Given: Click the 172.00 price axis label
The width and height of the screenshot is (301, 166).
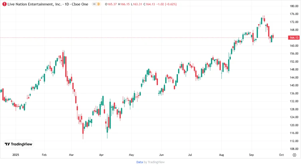Looking at the screenshot, I should [x=294, y=22].
